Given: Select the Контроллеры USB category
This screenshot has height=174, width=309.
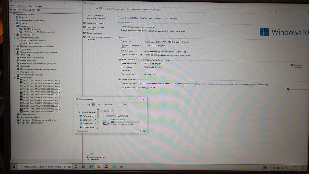Looking at the screenshot, I should coord(28,61).
